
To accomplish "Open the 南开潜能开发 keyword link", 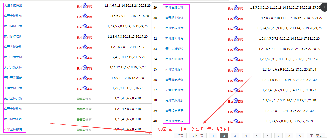I will coord(174,28).
